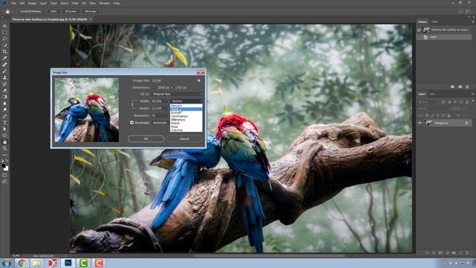Open the Window menu
This screenshot has width=476, height=268.
[105, 3]
